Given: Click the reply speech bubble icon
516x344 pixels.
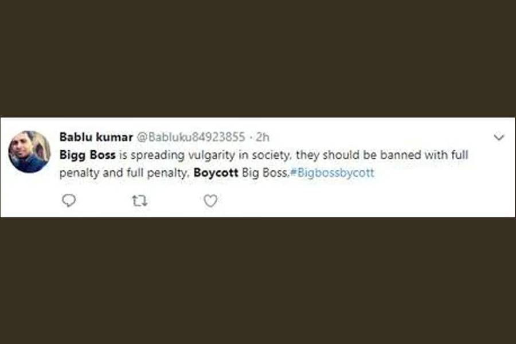Looking at the screenshot, I should pos(69,201).
